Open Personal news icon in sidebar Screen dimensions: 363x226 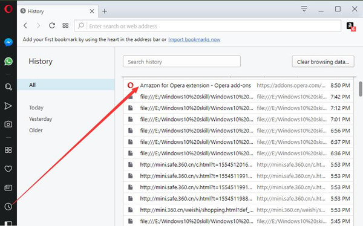click(x=8, y=187)
